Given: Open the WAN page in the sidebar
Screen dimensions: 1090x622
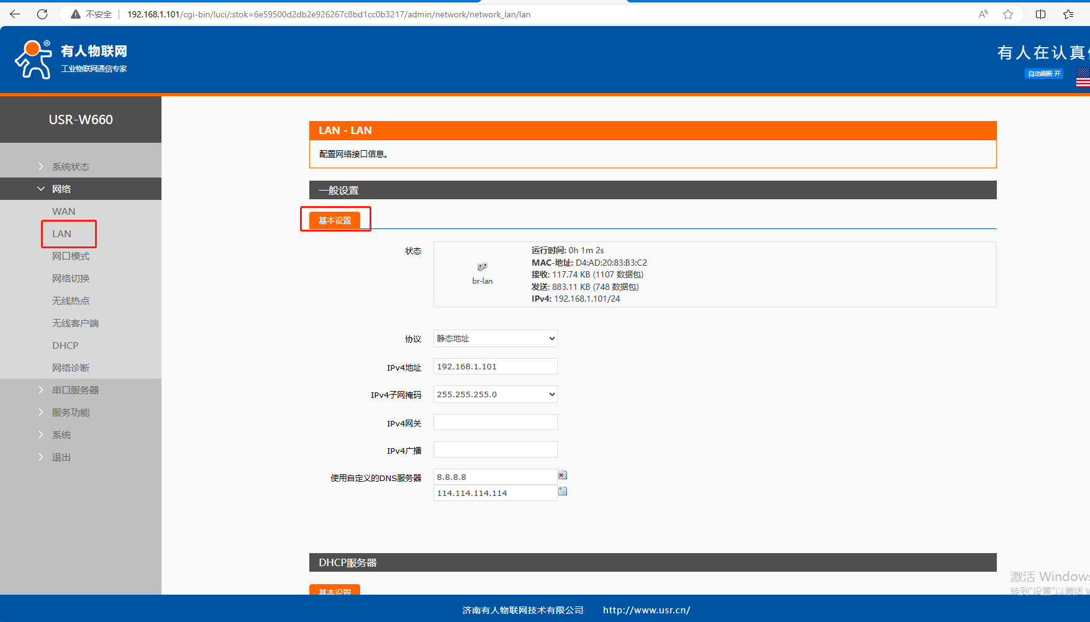Looking at the screenshot, I should (x=64, y=211).
